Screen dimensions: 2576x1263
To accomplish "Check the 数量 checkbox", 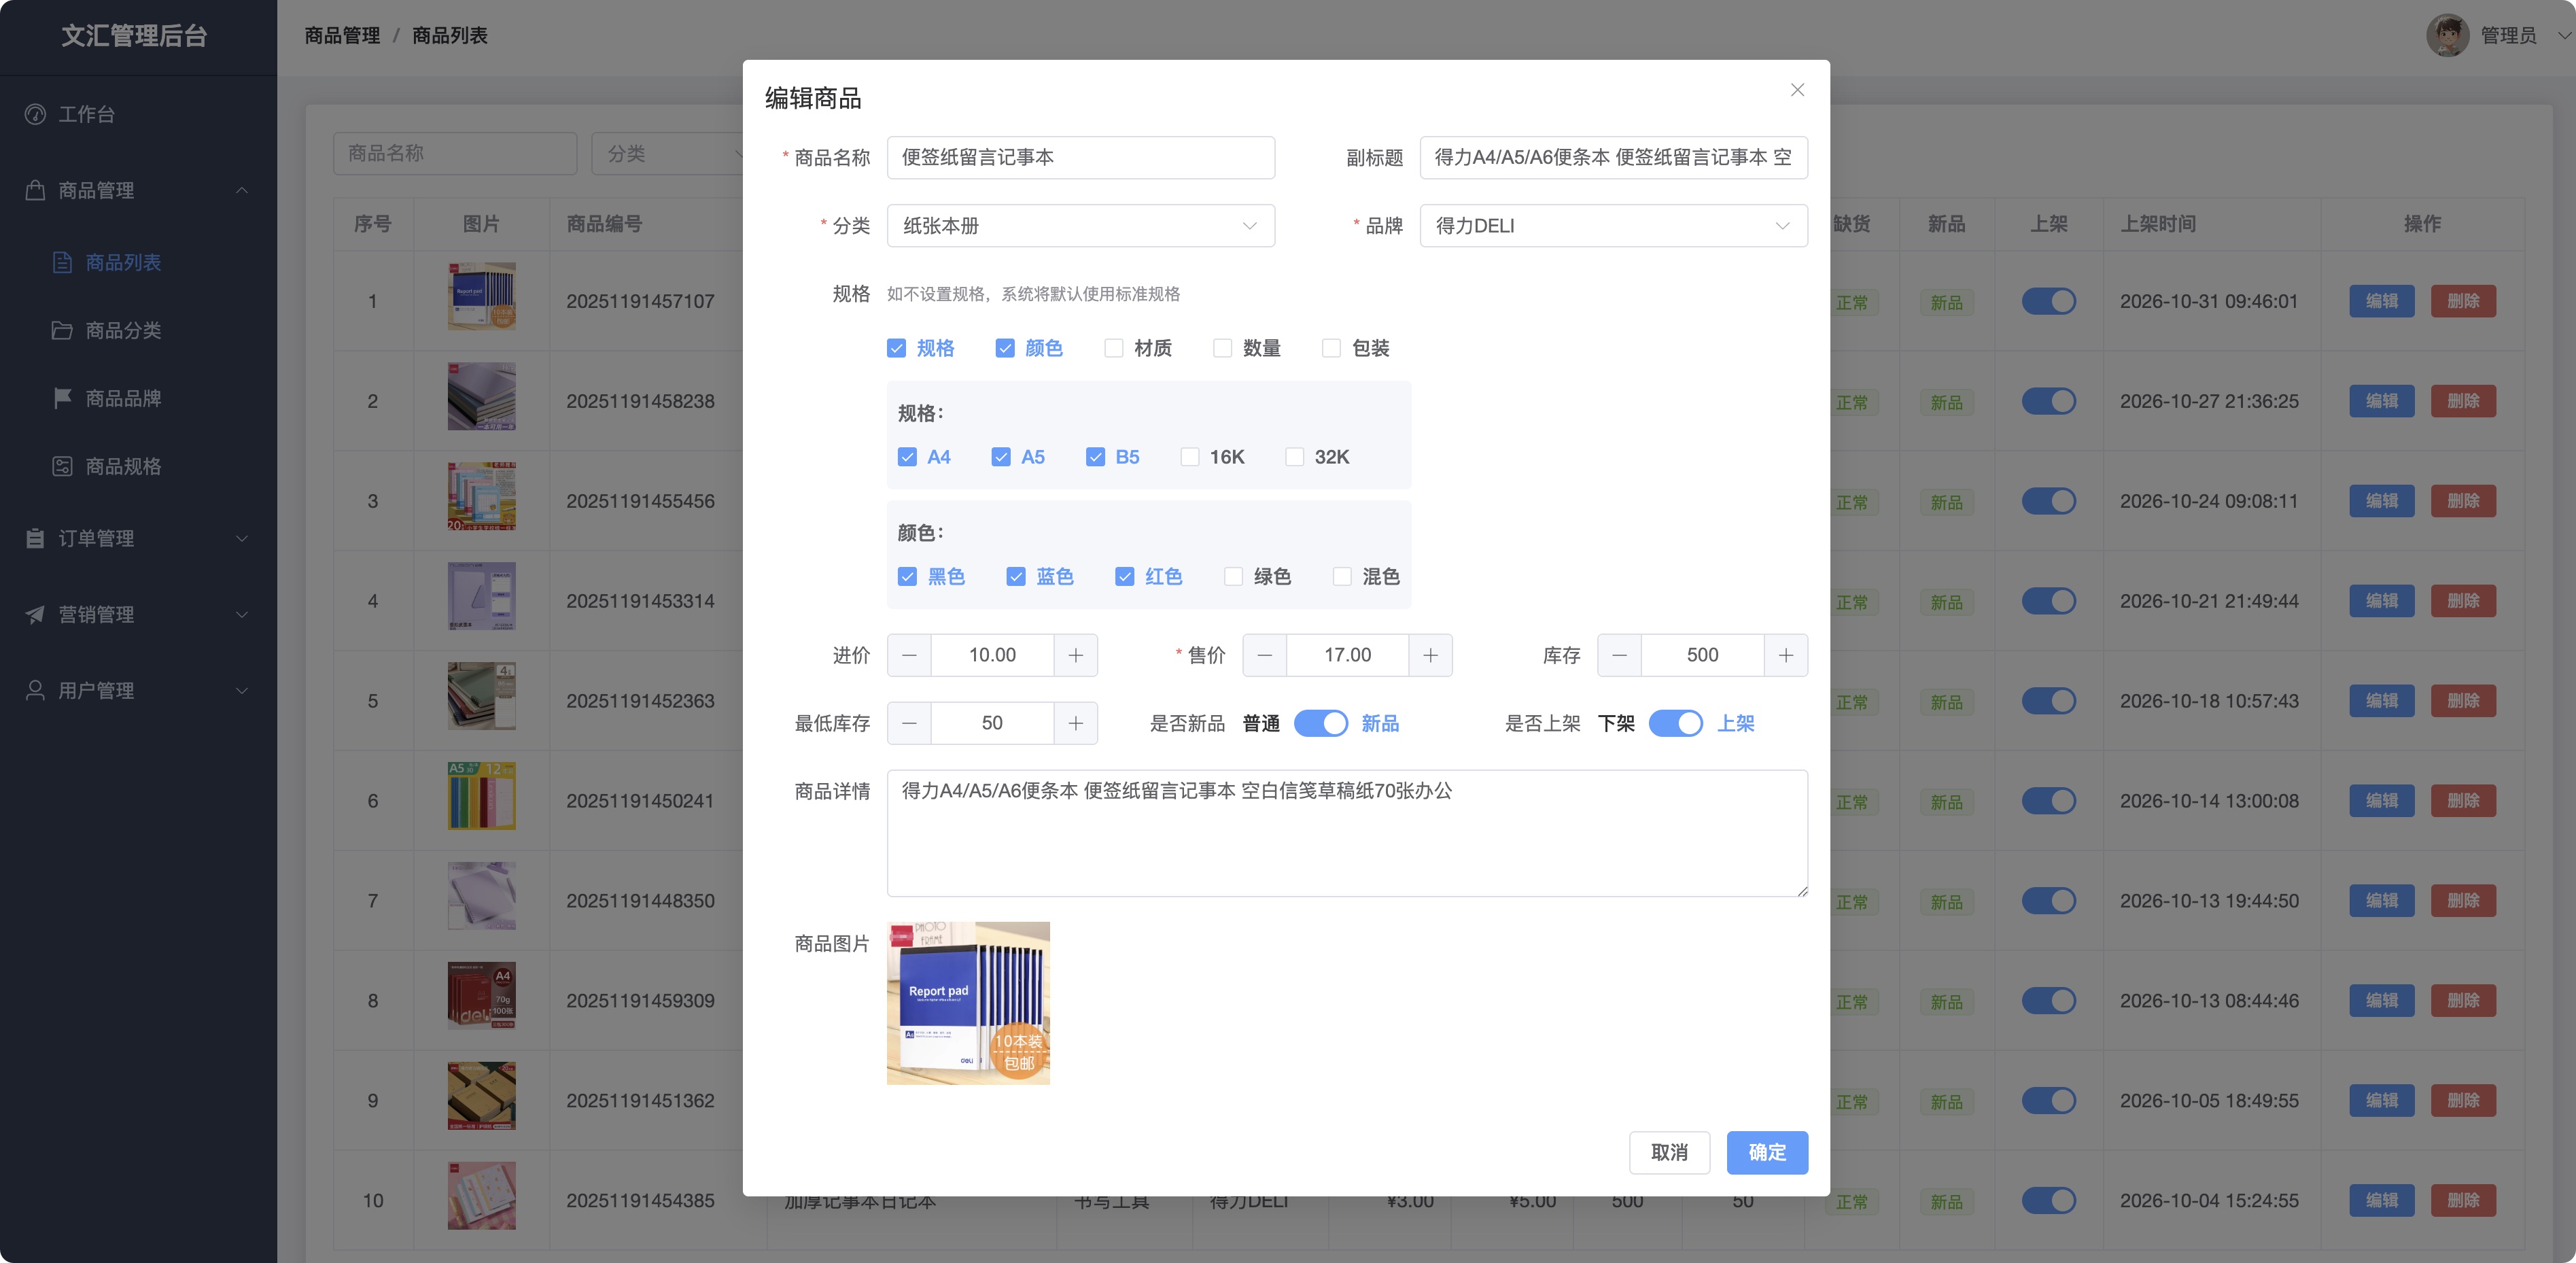I will (x=1222, y=348).
